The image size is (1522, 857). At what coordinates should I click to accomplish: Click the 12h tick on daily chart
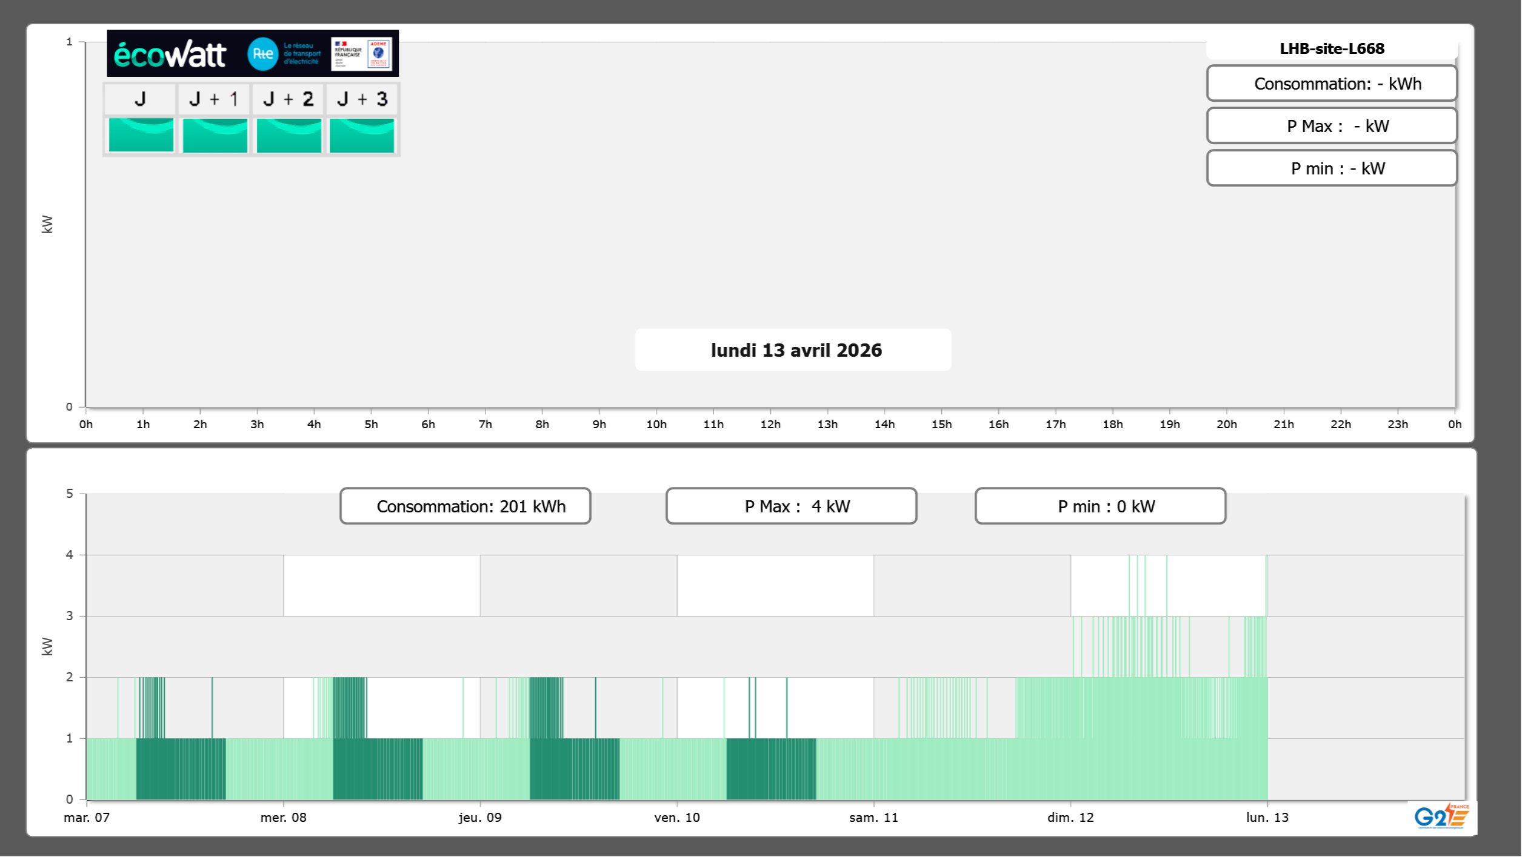(x=770, y=425)
